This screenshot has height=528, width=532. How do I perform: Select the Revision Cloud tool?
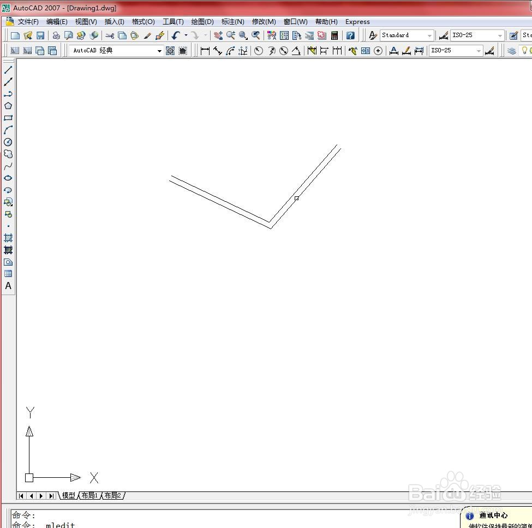coord(8,154)
